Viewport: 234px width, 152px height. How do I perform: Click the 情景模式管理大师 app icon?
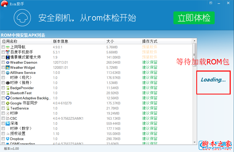(x=8, y=57)
